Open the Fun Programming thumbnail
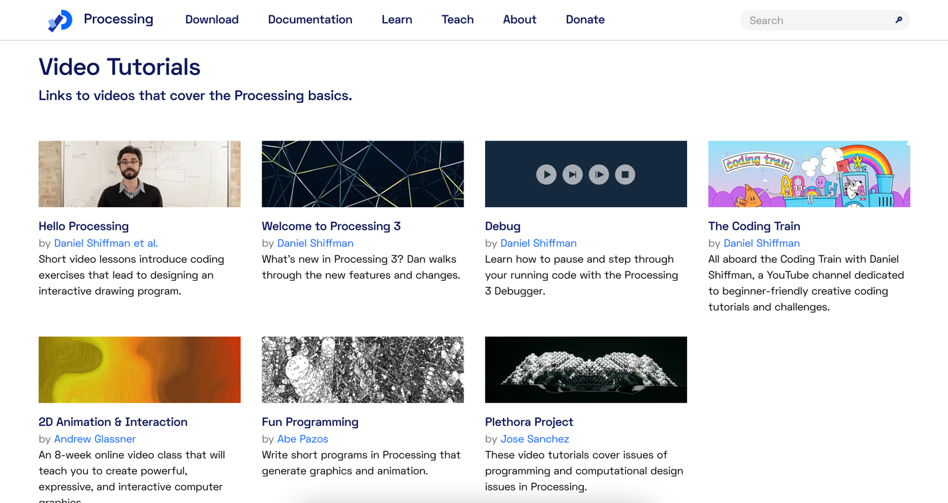This screenshot has width=948, height=503. coord(363,370)
